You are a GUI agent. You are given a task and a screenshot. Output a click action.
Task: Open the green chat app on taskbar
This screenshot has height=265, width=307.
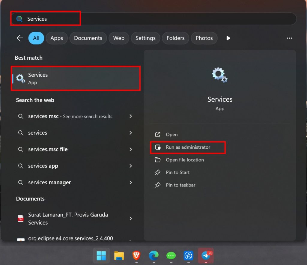[x=171, y=255]
